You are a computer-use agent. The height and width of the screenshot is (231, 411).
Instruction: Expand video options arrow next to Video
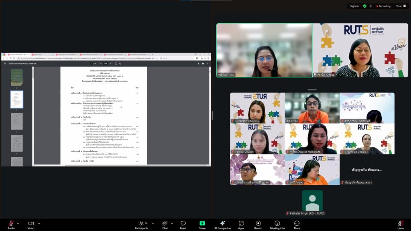39,223
